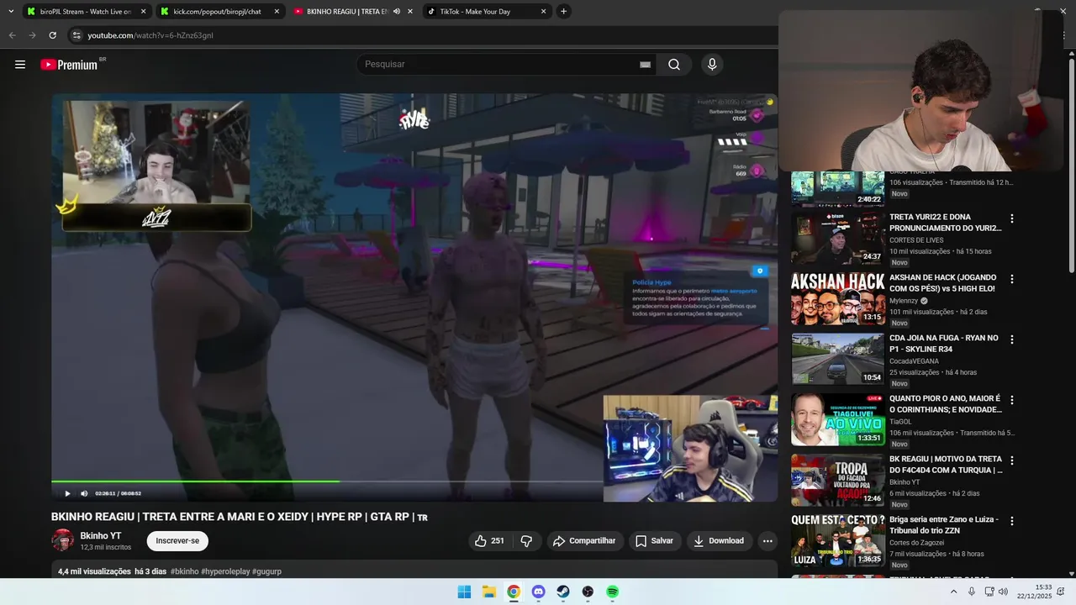1076x605 pixels.
Task: Open the Bkinho YT channel name link
Action: [101, 536]
